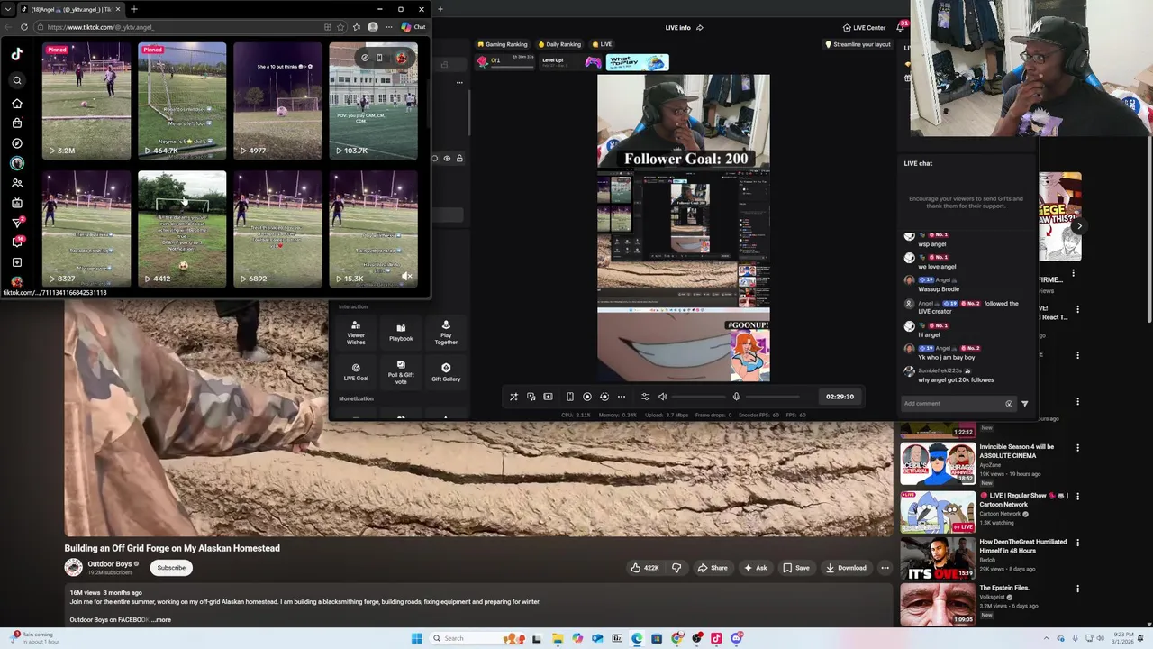The image size is (1153, 649).
Task: Save the YouTube video to a playlist
Action: [x=795, y=568]
